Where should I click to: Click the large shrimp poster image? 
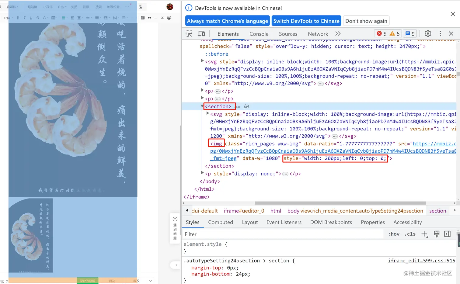73,109
